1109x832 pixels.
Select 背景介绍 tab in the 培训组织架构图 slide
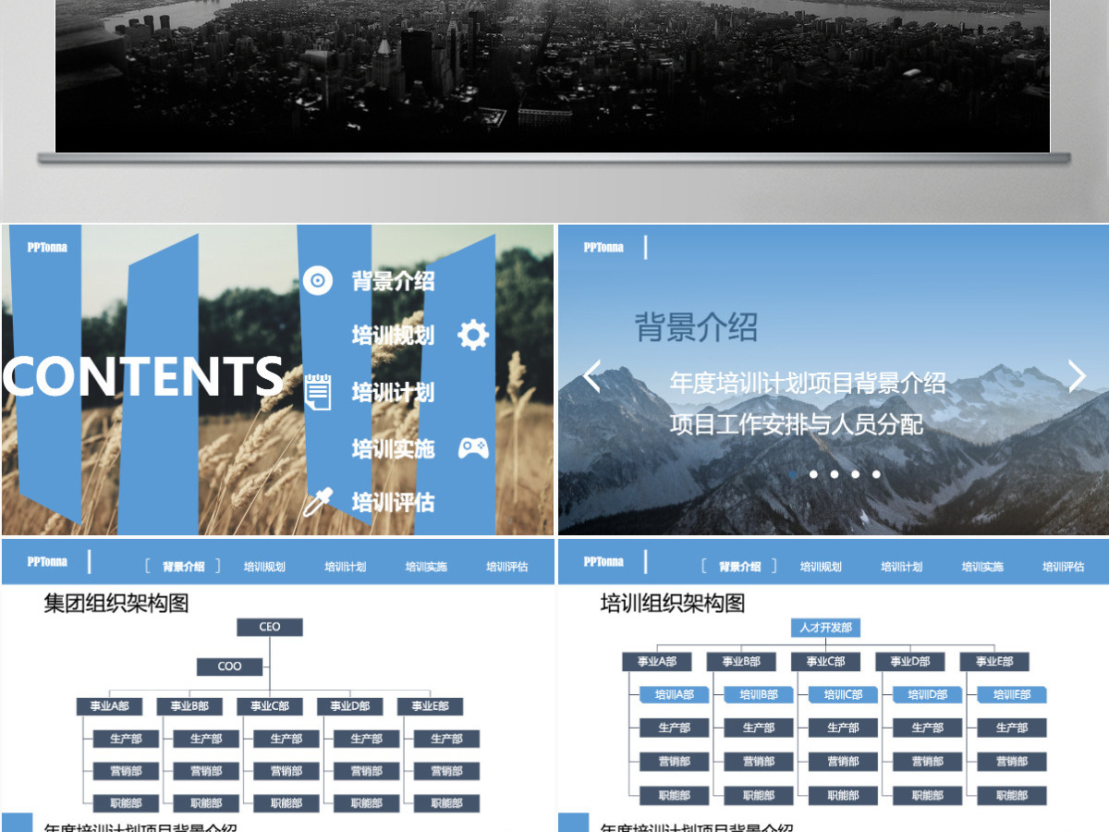pos(740,567)
